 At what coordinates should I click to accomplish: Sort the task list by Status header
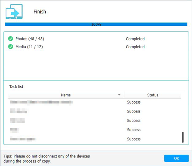[x=153, y=95]
